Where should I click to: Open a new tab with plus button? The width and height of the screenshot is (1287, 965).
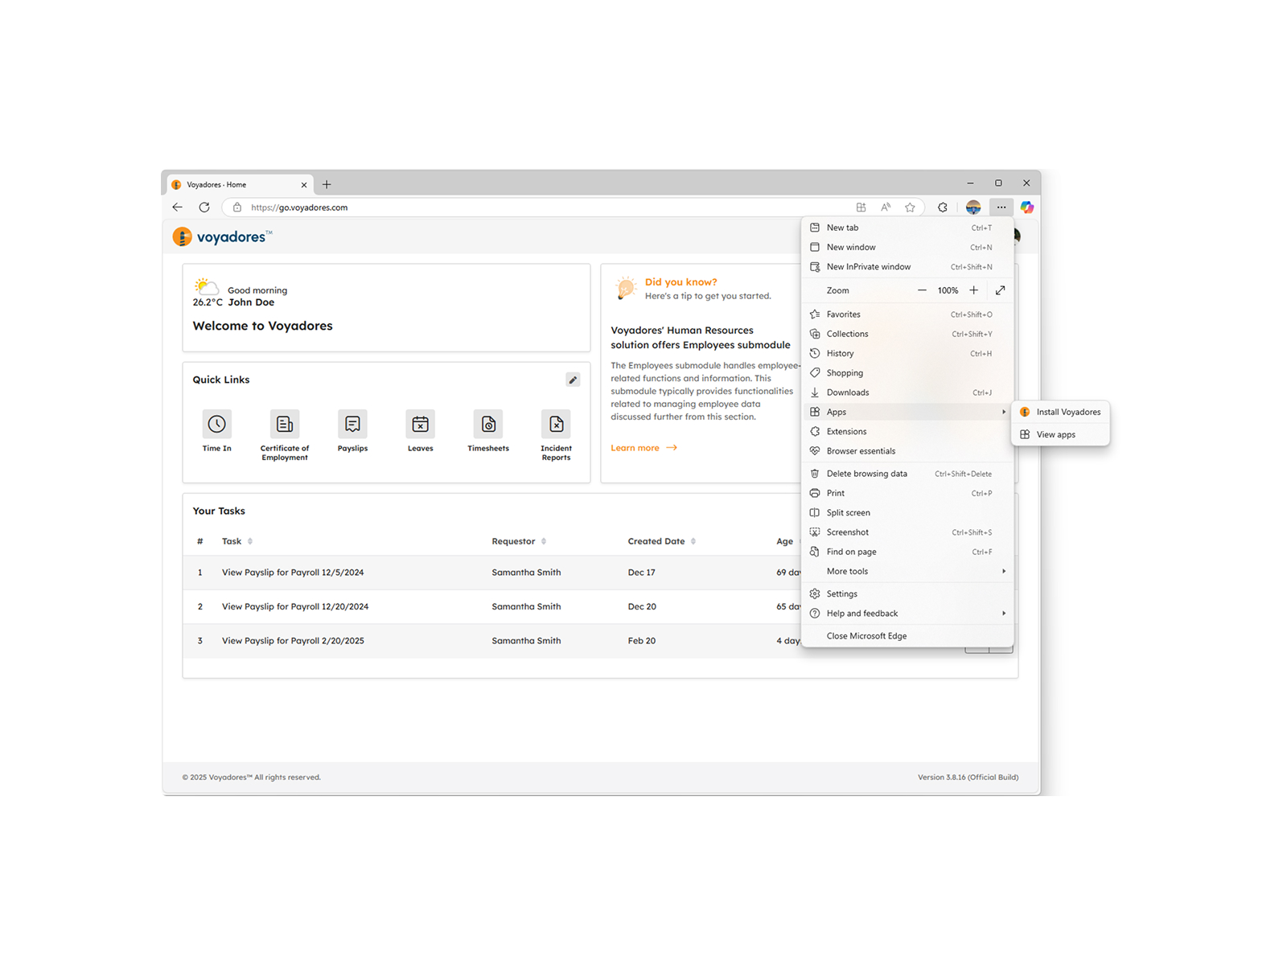tap(327, 185)
